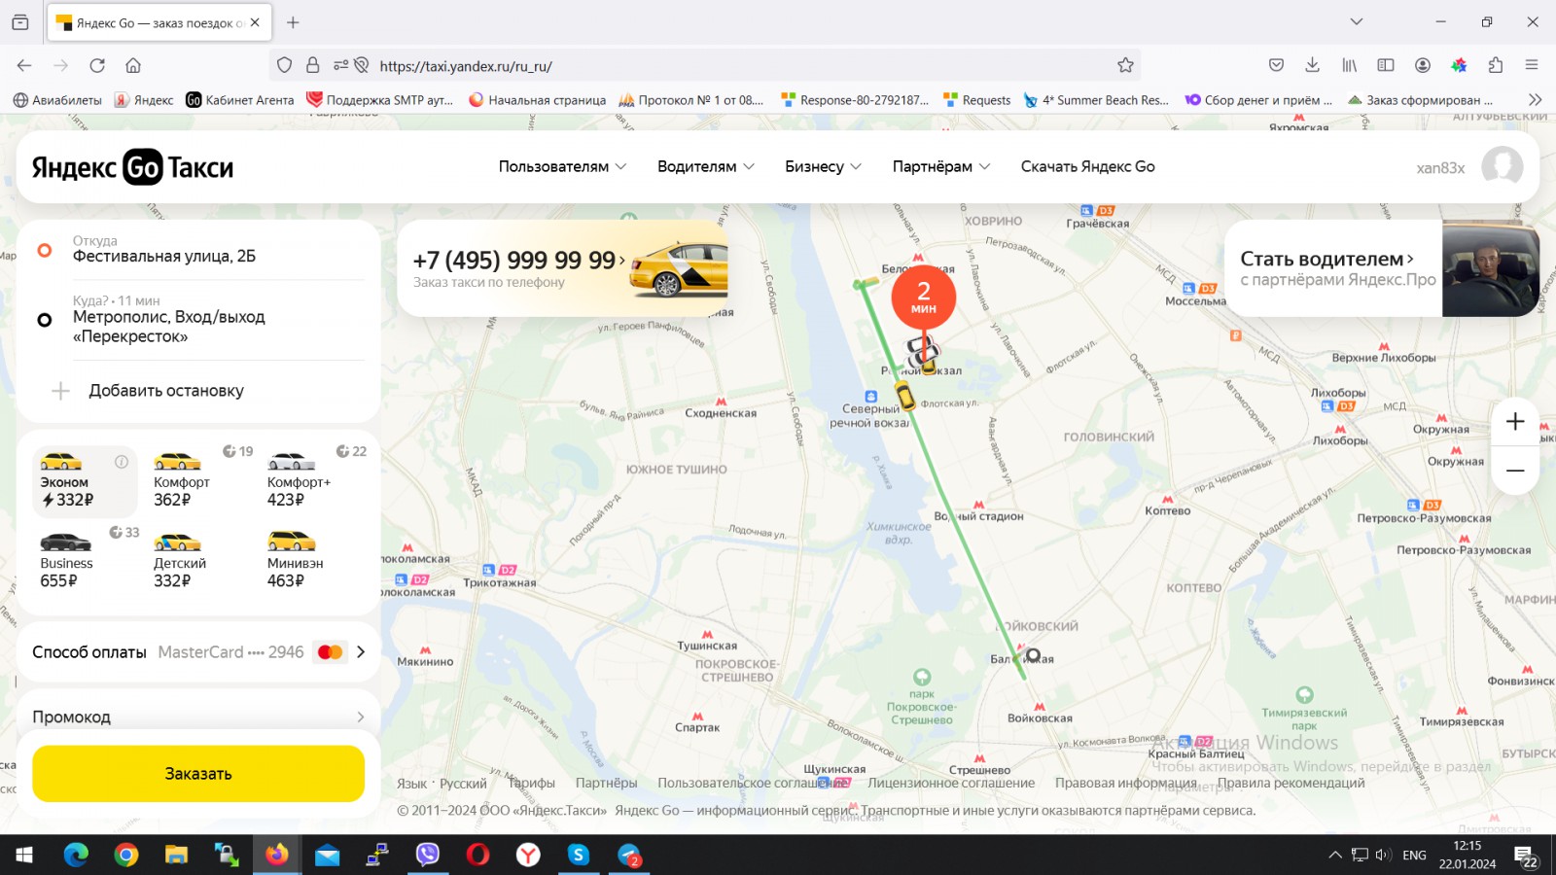Open Skype from the taskbar

pos(579,855)
